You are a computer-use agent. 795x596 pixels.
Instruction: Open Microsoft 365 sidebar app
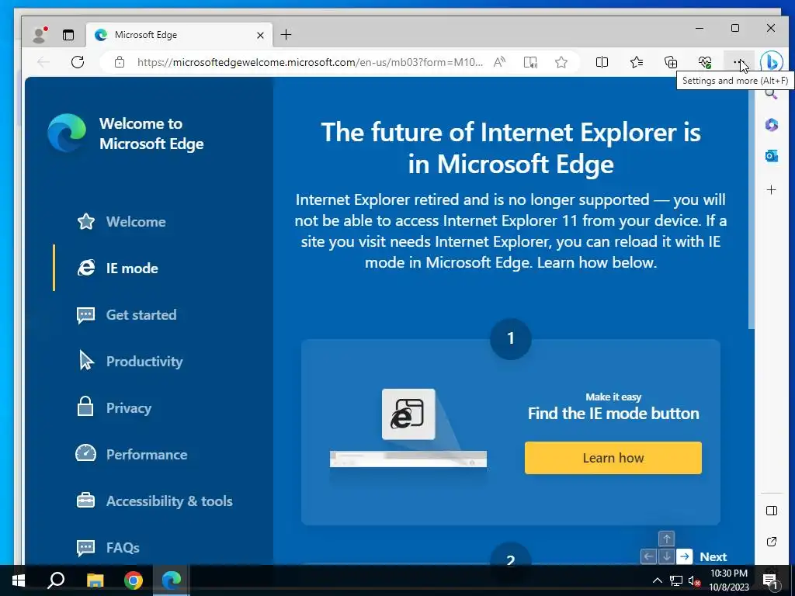[x=771, y=125]
